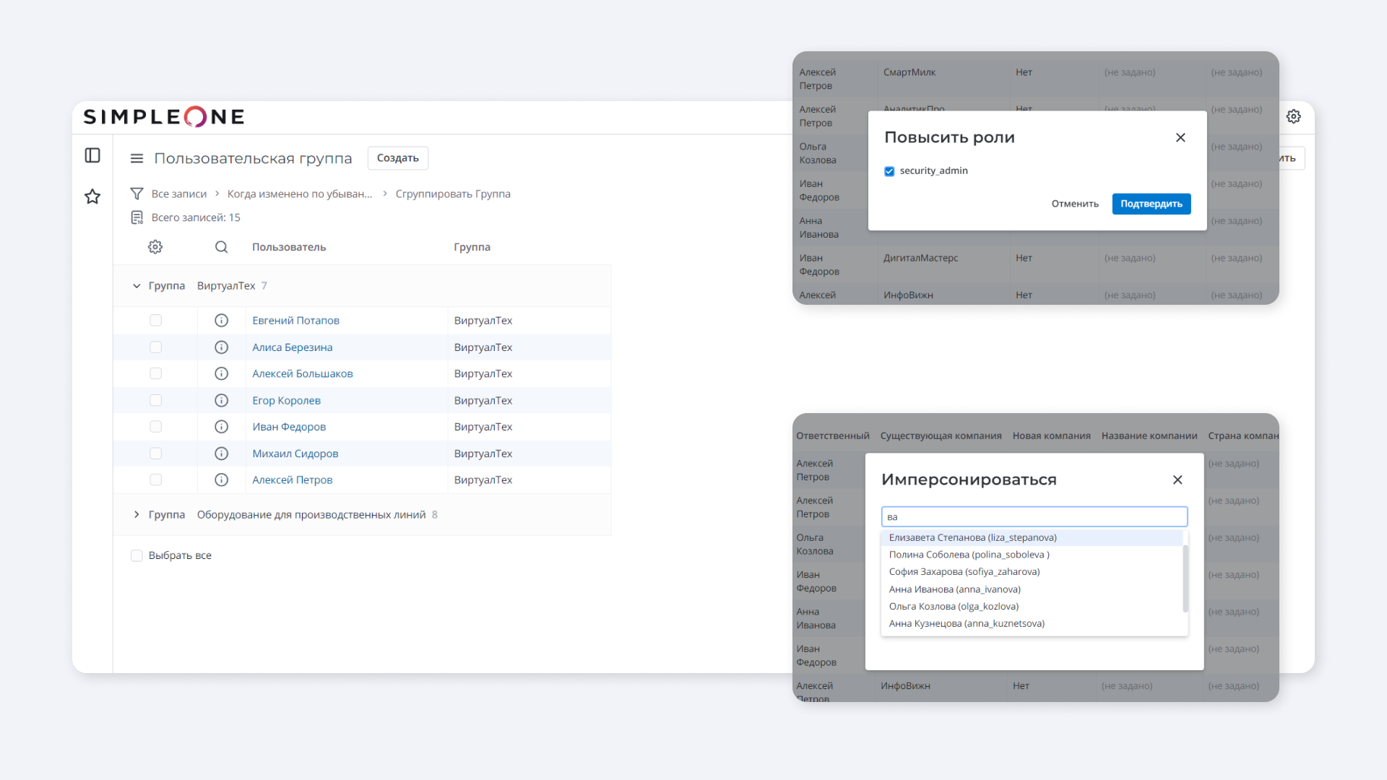Screen dimensions: 1387x780
Task: Click the filter funnel icon
Action: pyautogui.click(x=137, y=194)
